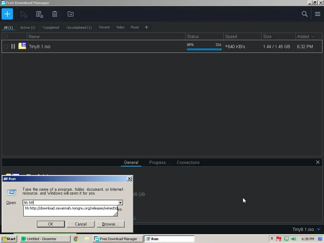Switch to the Active (1) tab
The image size is (324, 243).
pyautogui.click(x=28, y=28)
